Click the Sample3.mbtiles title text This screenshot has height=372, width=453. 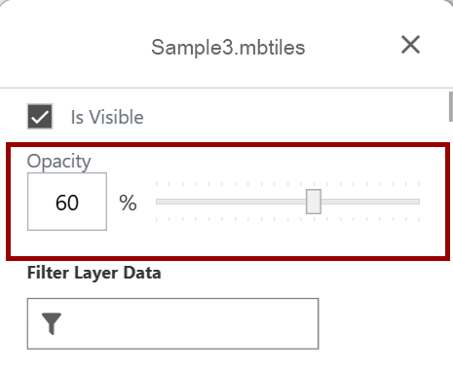(x=228, y=48)
